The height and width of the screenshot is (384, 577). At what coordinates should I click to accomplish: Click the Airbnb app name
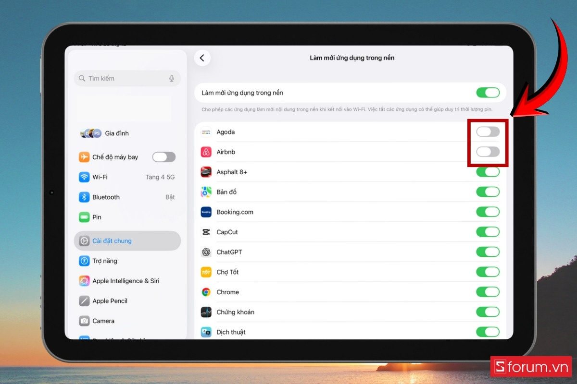(226, 152)
